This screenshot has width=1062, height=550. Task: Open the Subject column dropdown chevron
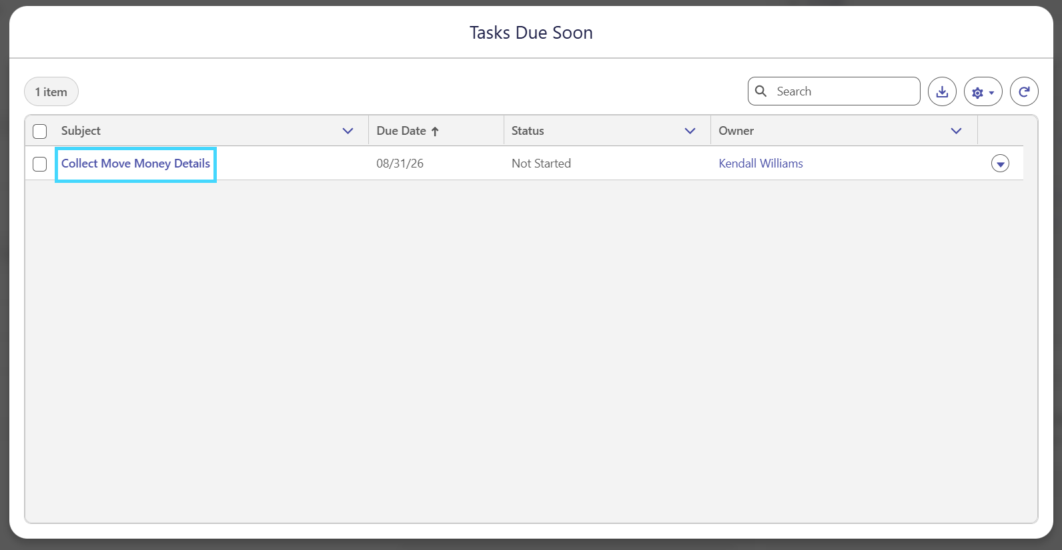(x=348, y=131)
